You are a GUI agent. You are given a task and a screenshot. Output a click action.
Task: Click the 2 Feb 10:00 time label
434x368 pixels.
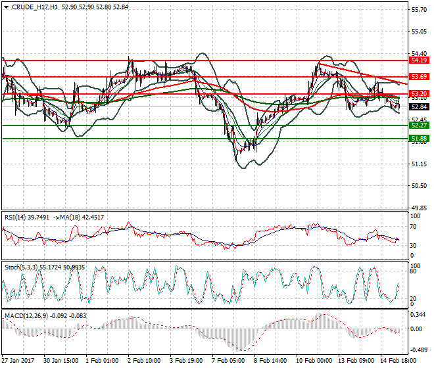[144, 361]
